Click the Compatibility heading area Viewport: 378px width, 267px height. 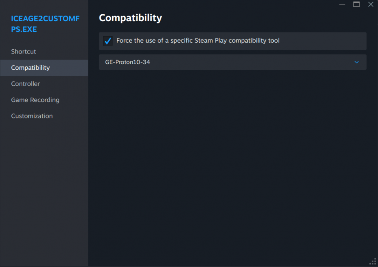130,18
